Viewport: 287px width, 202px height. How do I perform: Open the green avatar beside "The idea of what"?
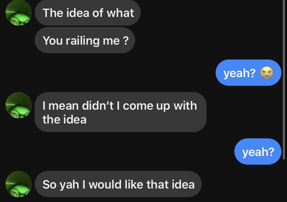click(19, 12)
